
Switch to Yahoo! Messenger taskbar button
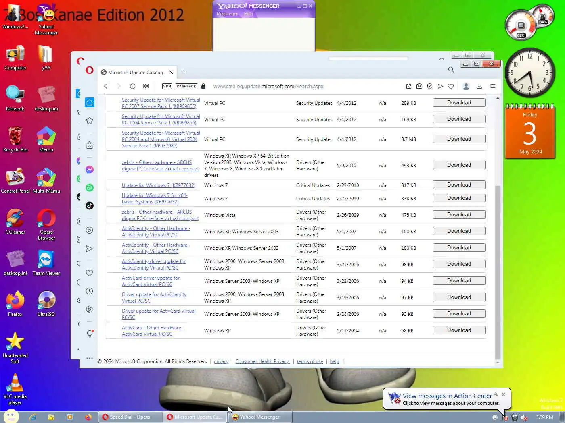click(x=260, y=417)
